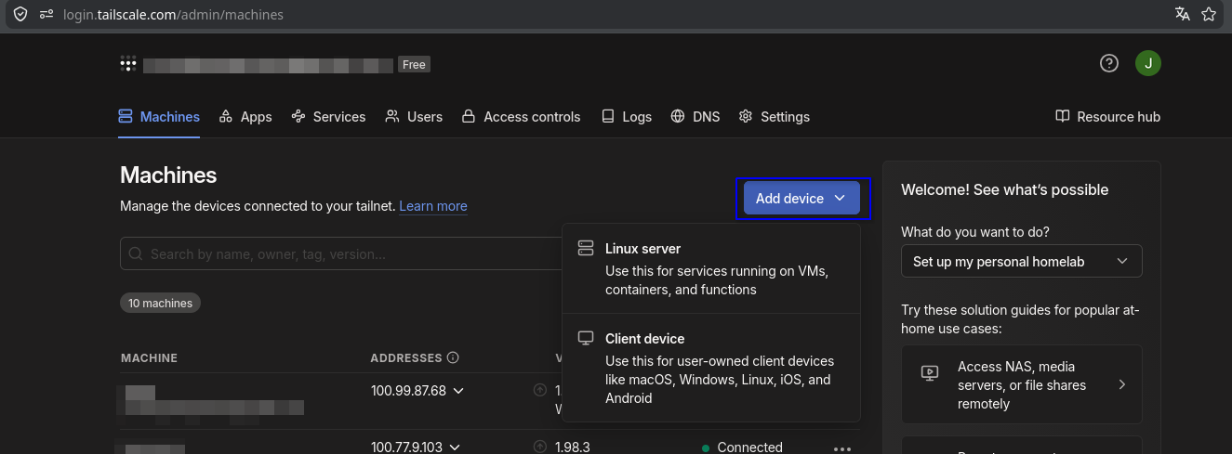1232x454 pixels.
Task: Click the Machines page heading
Action: point(168,175)
